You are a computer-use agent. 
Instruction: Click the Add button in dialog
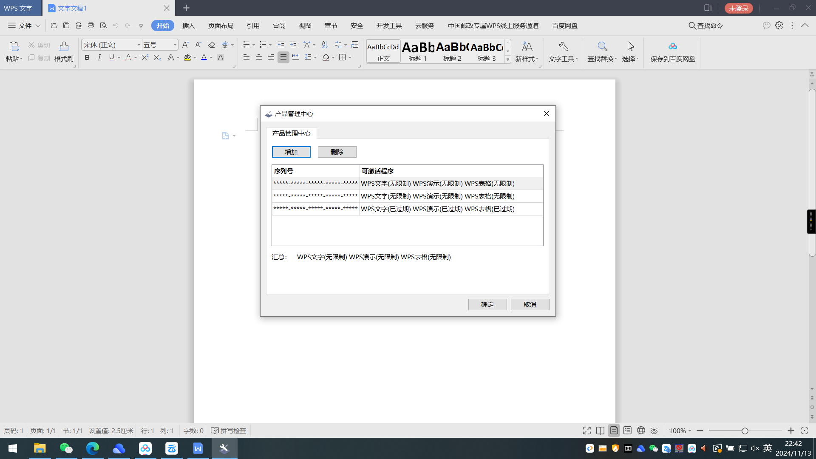coord(291,152)
